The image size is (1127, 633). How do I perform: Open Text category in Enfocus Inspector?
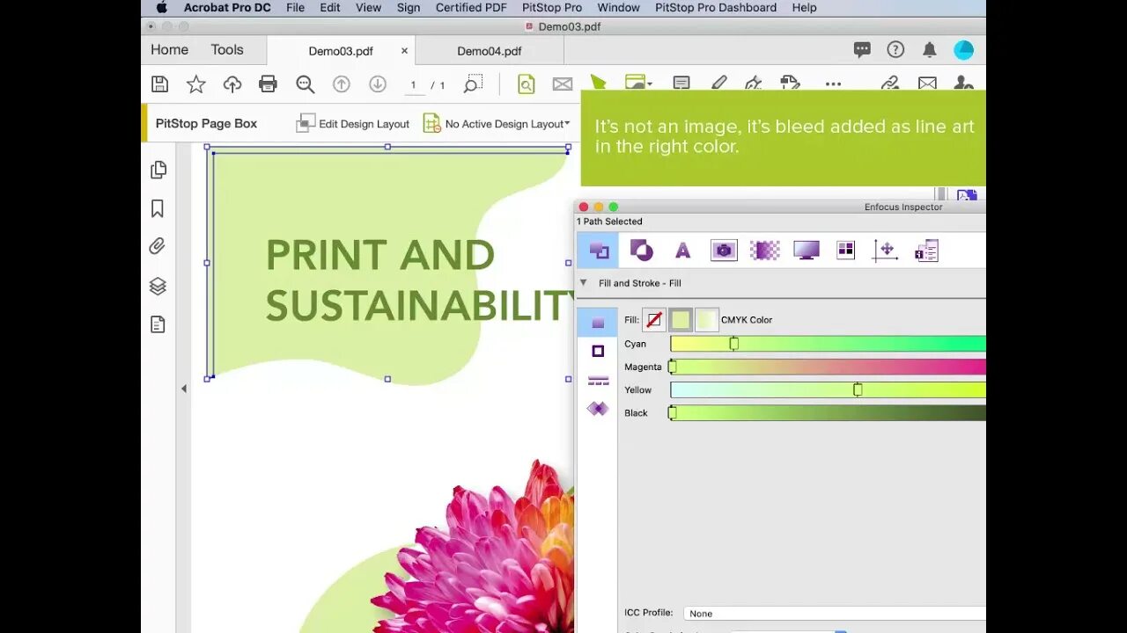point(682,251)
